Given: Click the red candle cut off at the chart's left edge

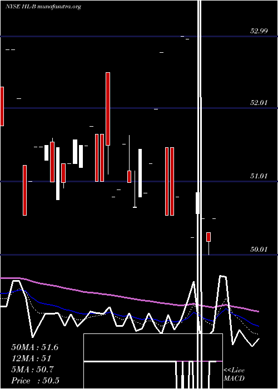Looking at the screenshot, I should [2, 106].
